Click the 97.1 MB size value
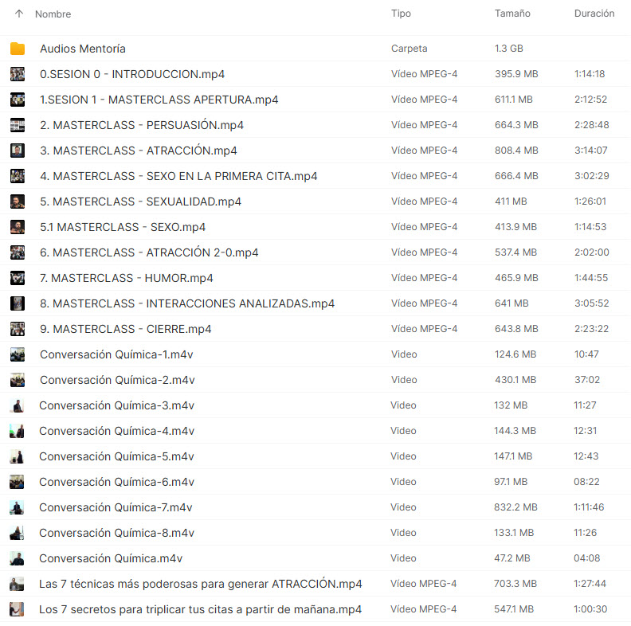This screenshot has width=631, height=626. (x=511, y=482)
